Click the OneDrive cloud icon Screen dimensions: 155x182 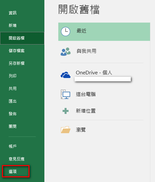pyautogui.click(x=66, y=75)
